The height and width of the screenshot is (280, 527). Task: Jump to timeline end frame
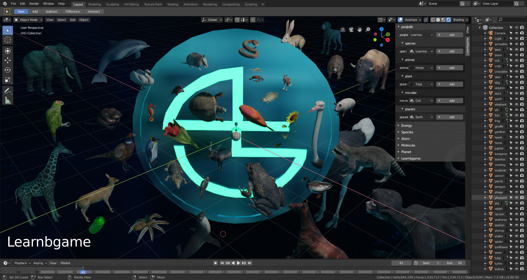coord(250,263)
